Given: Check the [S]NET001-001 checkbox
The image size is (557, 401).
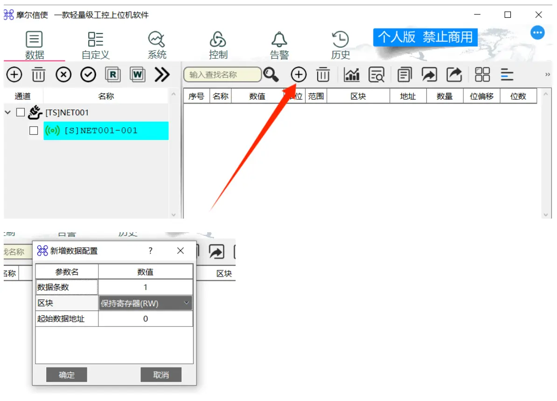Looking at the screenshot, I should click(x=34, y=131).
